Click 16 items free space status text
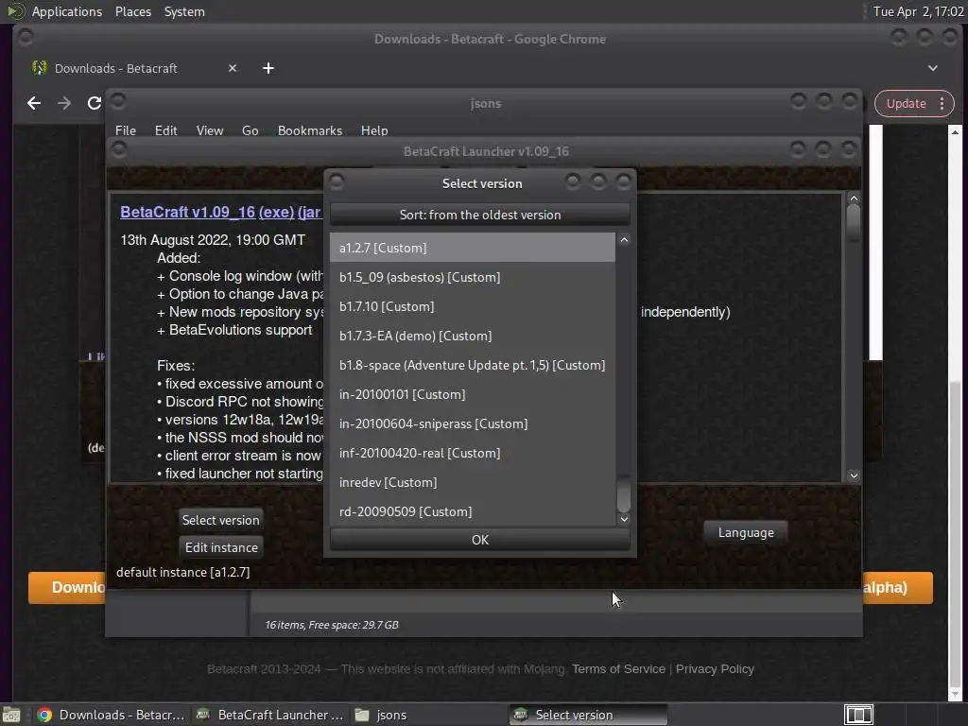This screenshot has height=726, width=968. [x=332, y=625]
